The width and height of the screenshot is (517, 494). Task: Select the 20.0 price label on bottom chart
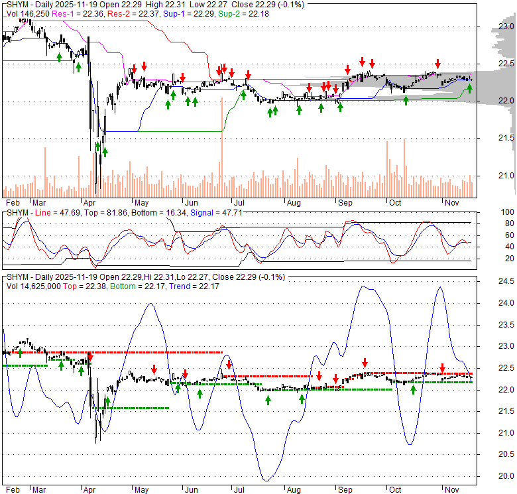[506, 476]
